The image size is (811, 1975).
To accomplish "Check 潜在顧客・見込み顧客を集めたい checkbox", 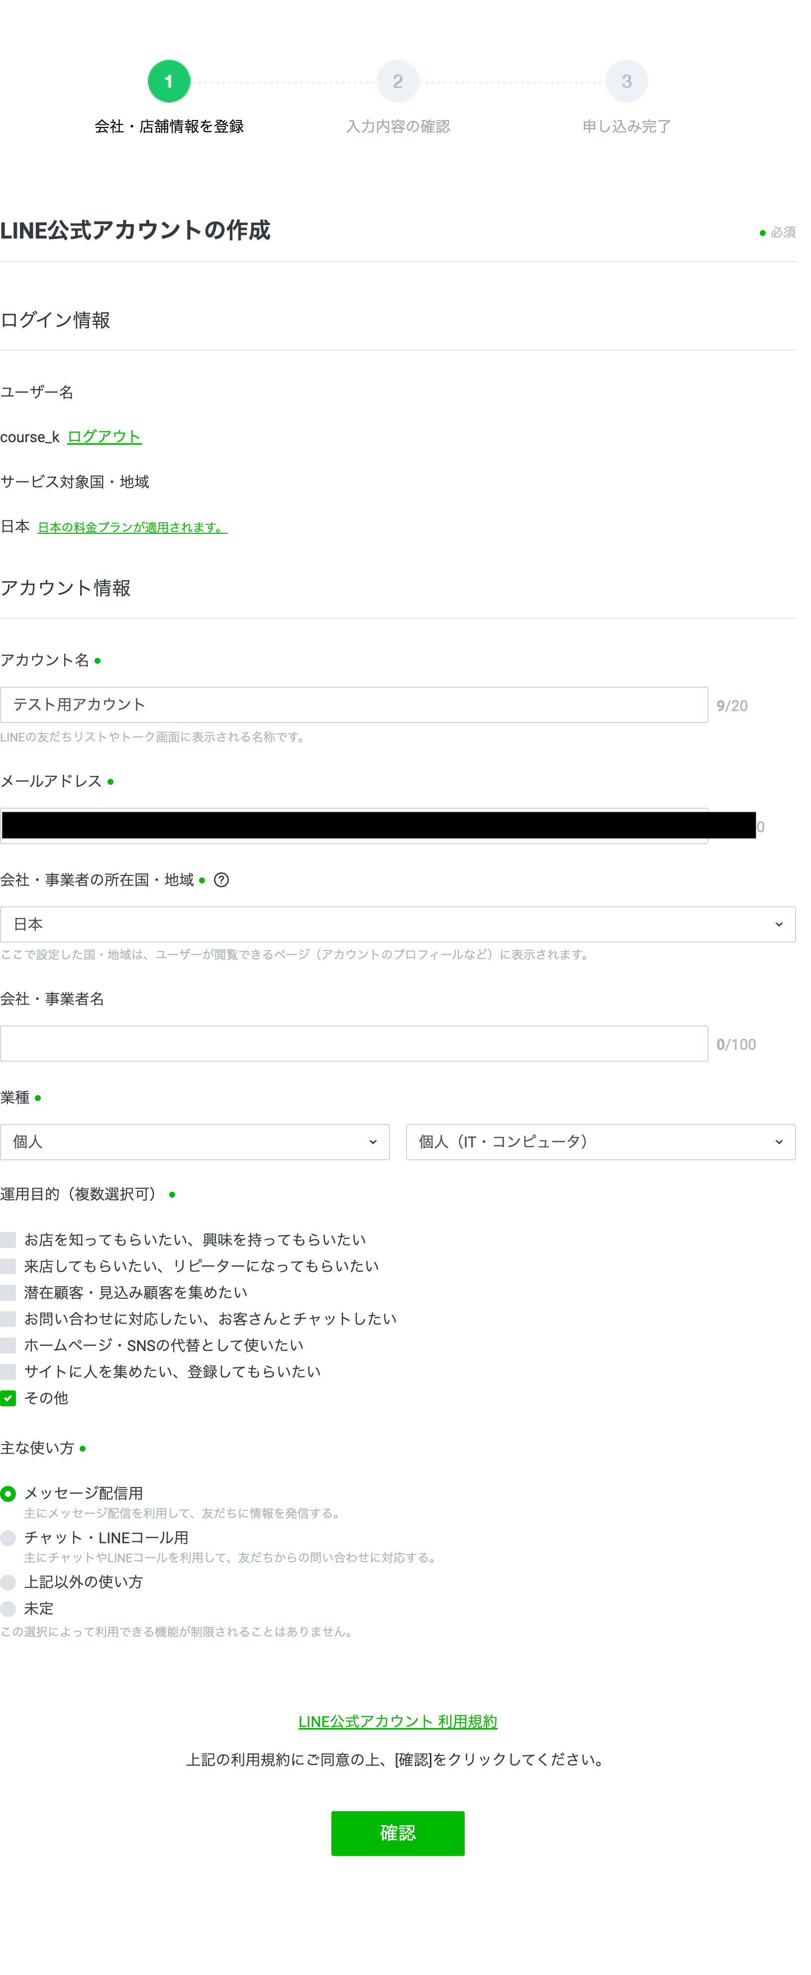I will (8, 1293).
